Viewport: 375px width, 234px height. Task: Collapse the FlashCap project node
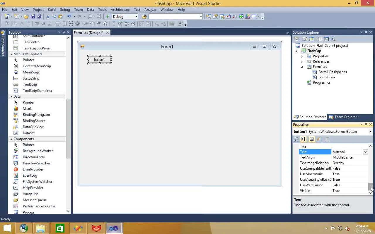coord(296,51)
